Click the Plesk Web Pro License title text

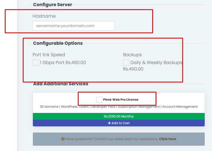pyautogui.click(x=121, y=100)
